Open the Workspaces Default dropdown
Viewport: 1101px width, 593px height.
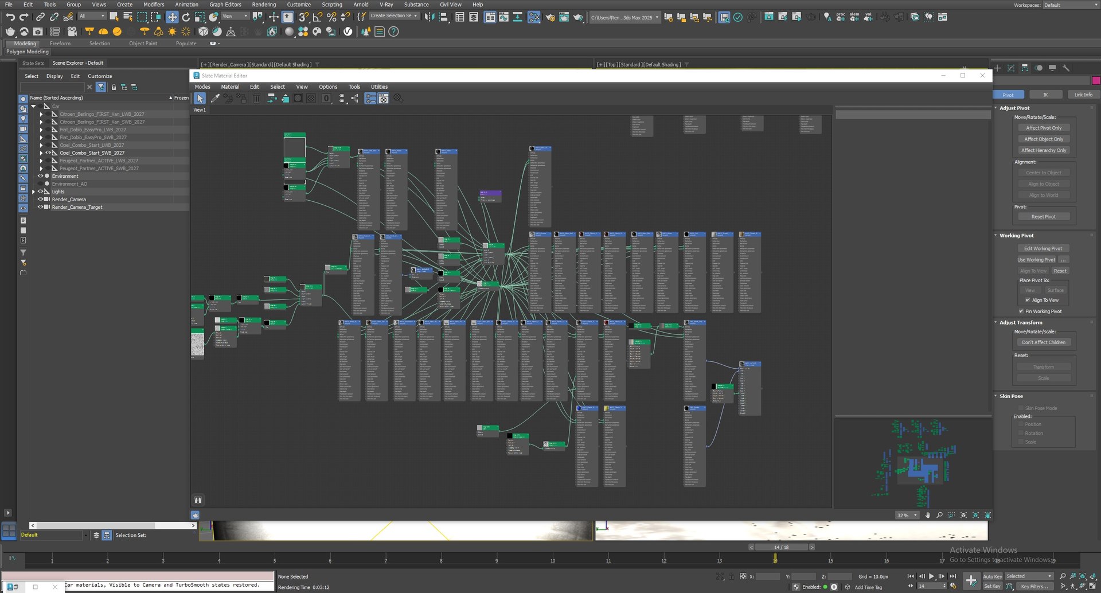[x=1070, y=5]
